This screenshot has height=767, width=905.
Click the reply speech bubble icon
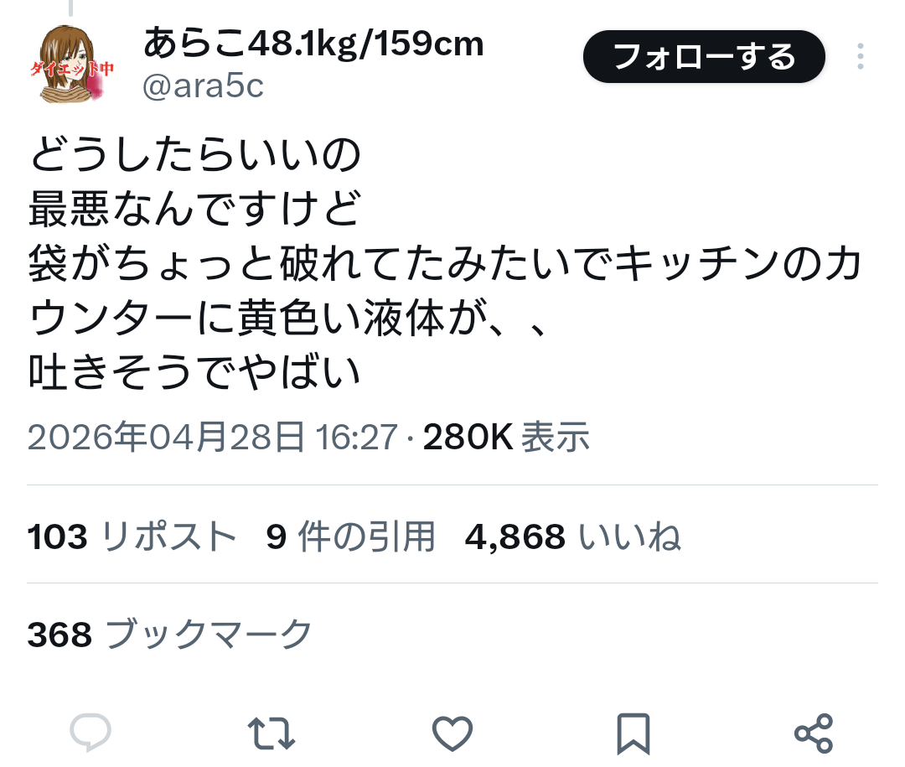coord(90,733)
